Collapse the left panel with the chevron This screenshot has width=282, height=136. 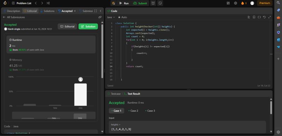tap(100, 11)
